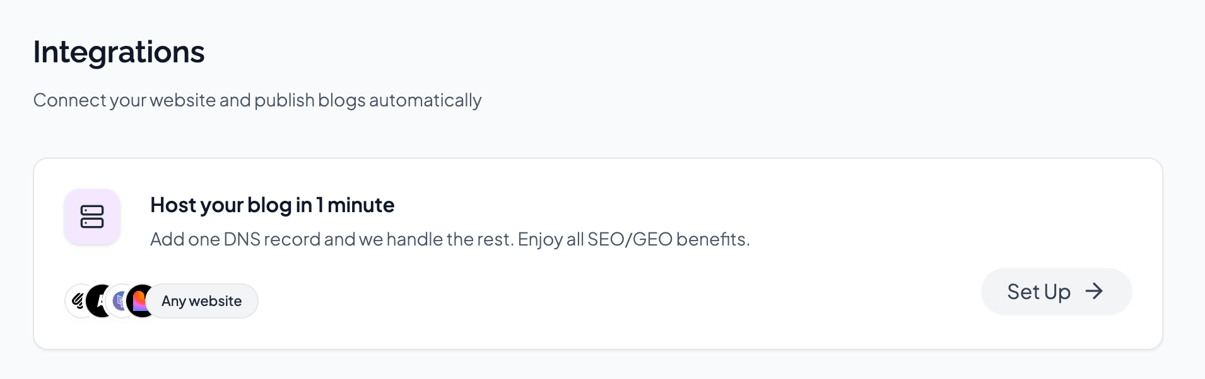This screenshot has height=379, width=1205.
Task: Click the word 'website' in the pill
Action: coord(215,301)
